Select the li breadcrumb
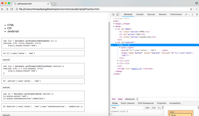This screenshot has width=199, height=116. coord(137,99)
